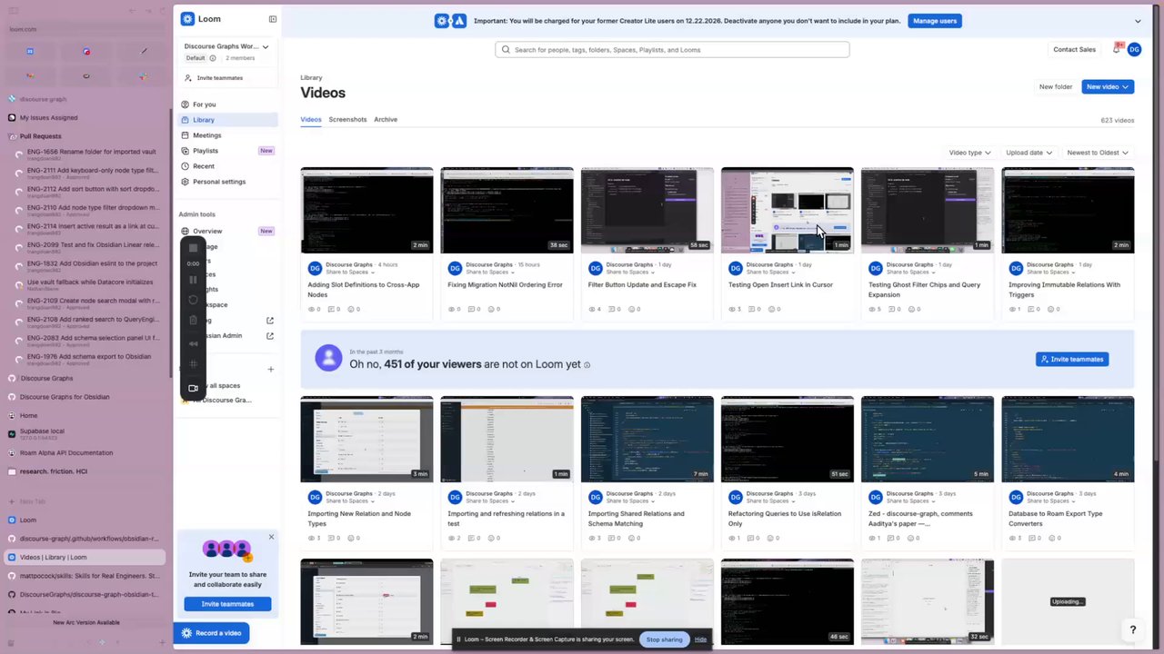Hide the screen sharing notification bar

tap(700, 639)
